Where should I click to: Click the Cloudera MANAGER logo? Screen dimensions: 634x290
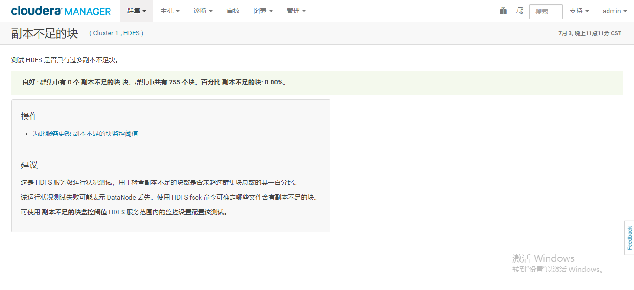(x=60, y=11)
